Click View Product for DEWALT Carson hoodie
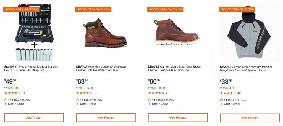283x126 pixels. click(250, 118)
